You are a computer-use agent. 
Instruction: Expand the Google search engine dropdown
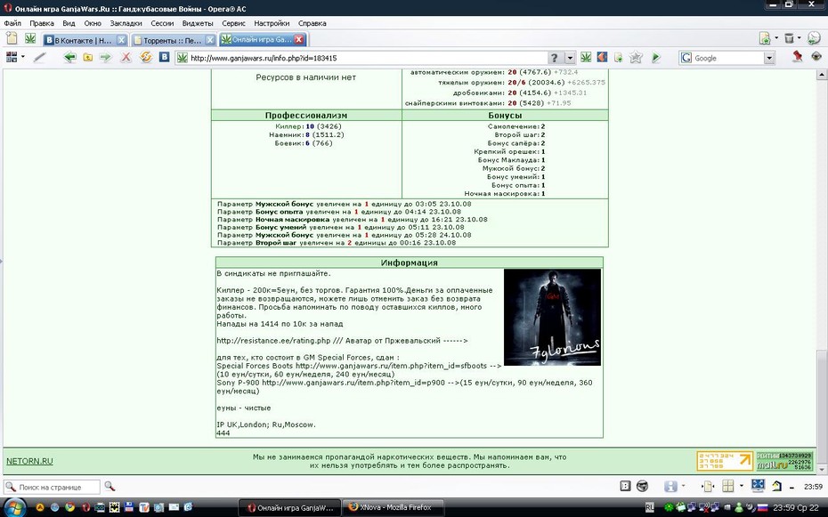coord(769,58)
